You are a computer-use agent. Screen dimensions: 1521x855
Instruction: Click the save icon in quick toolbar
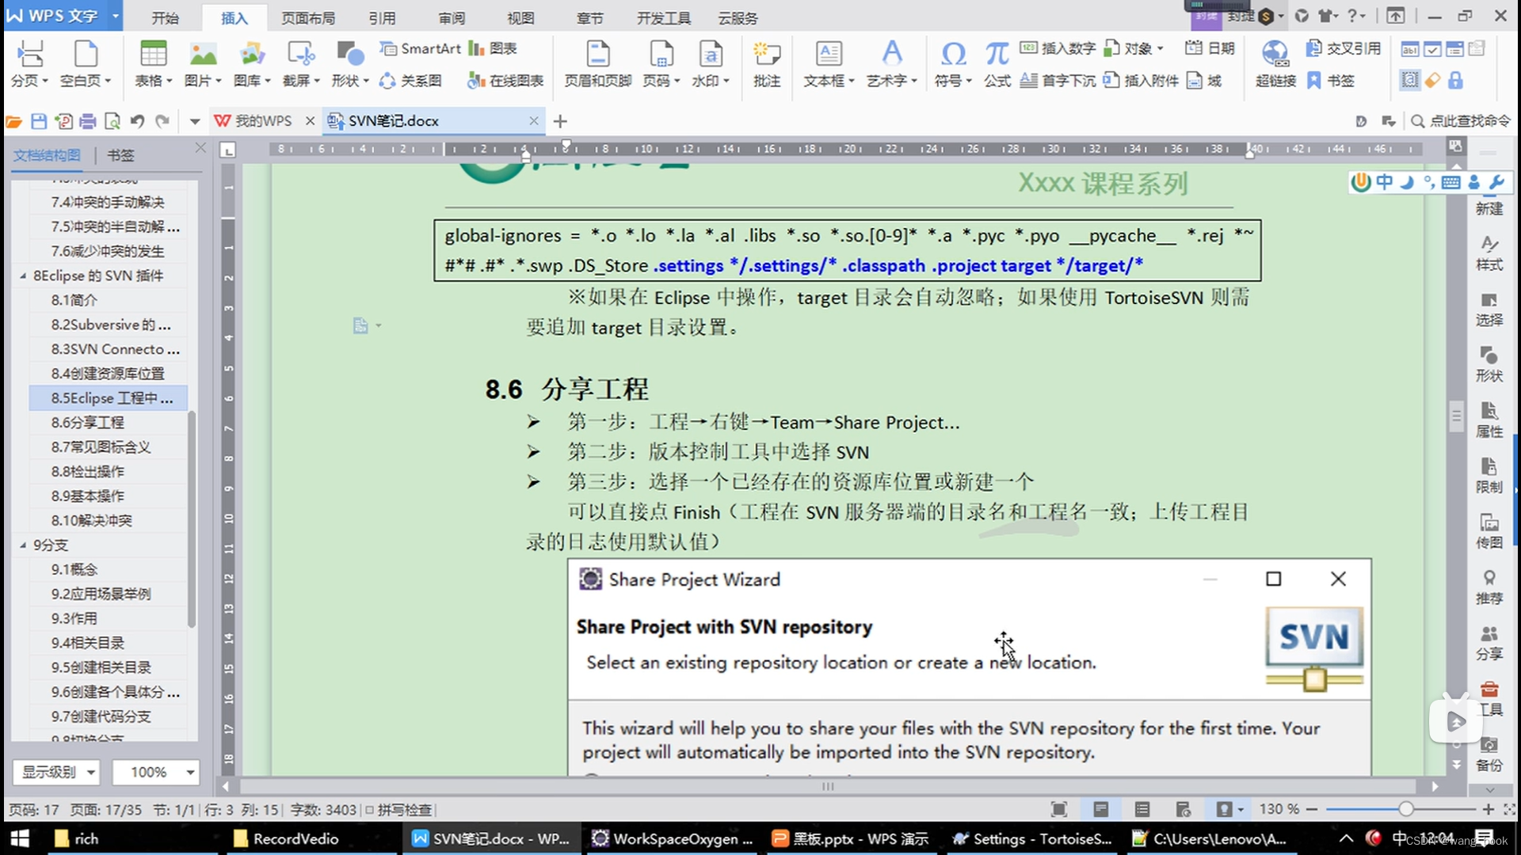point(38,121)
